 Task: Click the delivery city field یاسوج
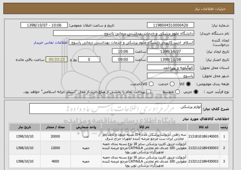(170, 76)
